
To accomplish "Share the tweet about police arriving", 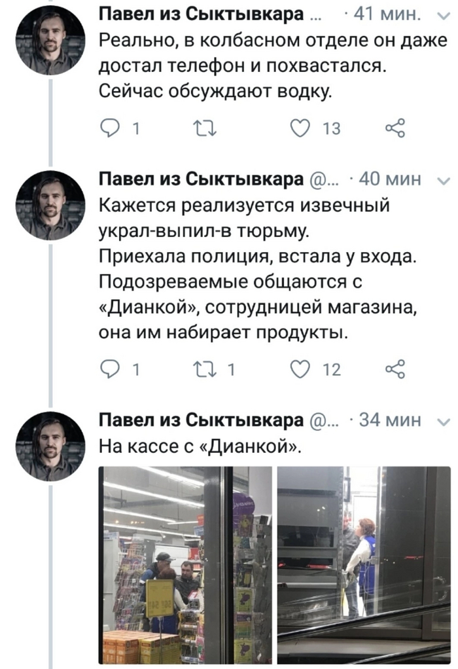I will [x=395, y=370].
